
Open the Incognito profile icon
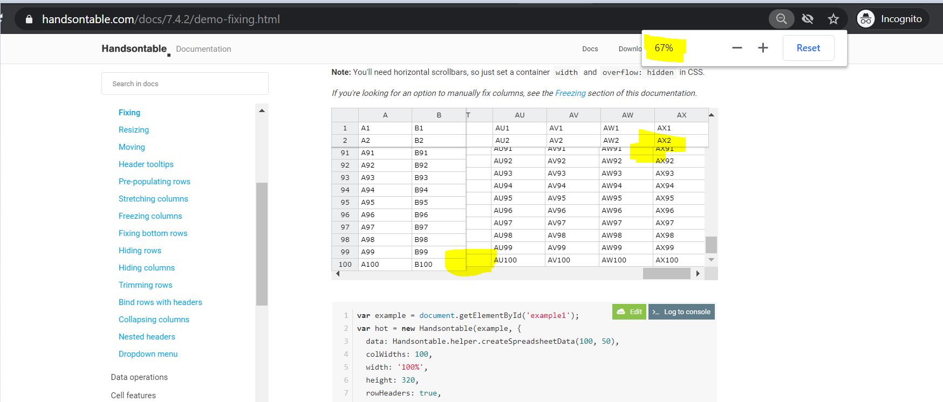(x=866, y=19)
